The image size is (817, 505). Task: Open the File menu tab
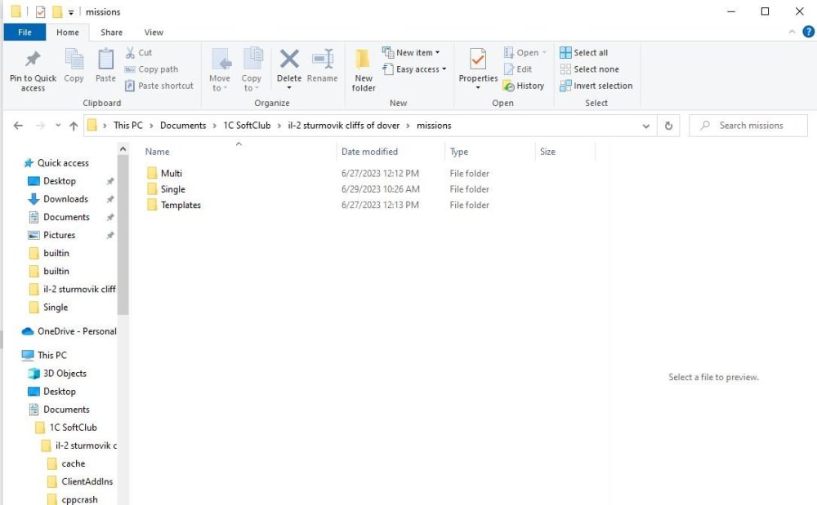pyautogui.click(x=25, y=33)
